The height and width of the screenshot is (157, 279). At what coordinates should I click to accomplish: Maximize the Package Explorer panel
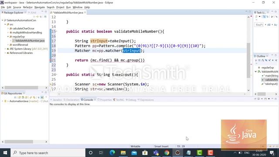(46, 12)
